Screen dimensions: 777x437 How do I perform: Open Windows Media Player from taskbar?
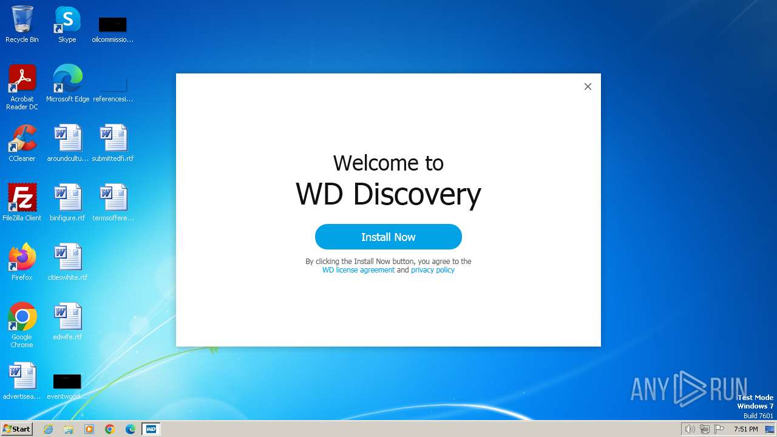[x=89, y=429]
